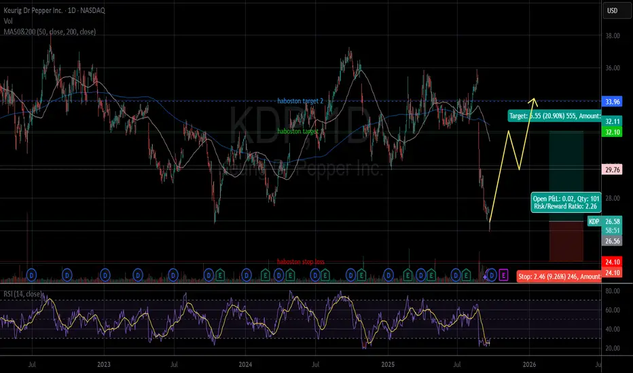Screen dimensions: 633x373
Task: Click the blue 33.96 price label
Action: pyautogui.click(x=612, y=102)
